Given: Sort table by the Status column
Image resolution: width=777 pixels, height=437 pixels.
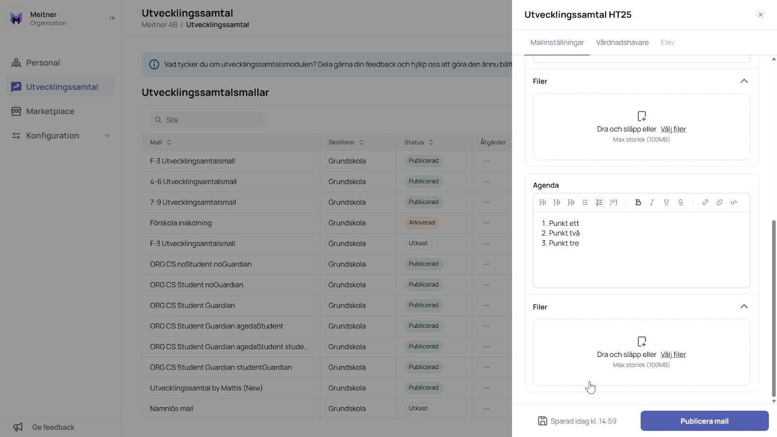Looking at the screenshot, I should [x=419, y=142].
